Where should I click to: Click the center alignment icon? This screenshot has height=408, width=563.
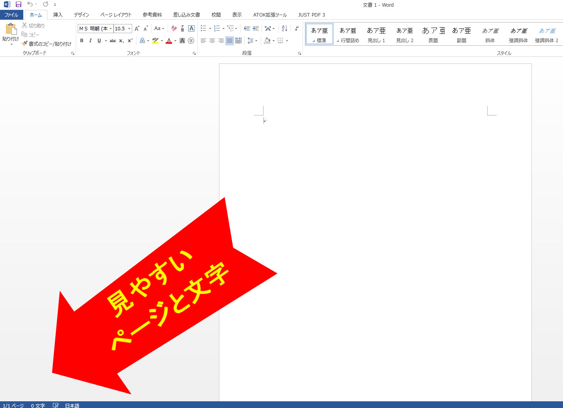click(212, 41)
